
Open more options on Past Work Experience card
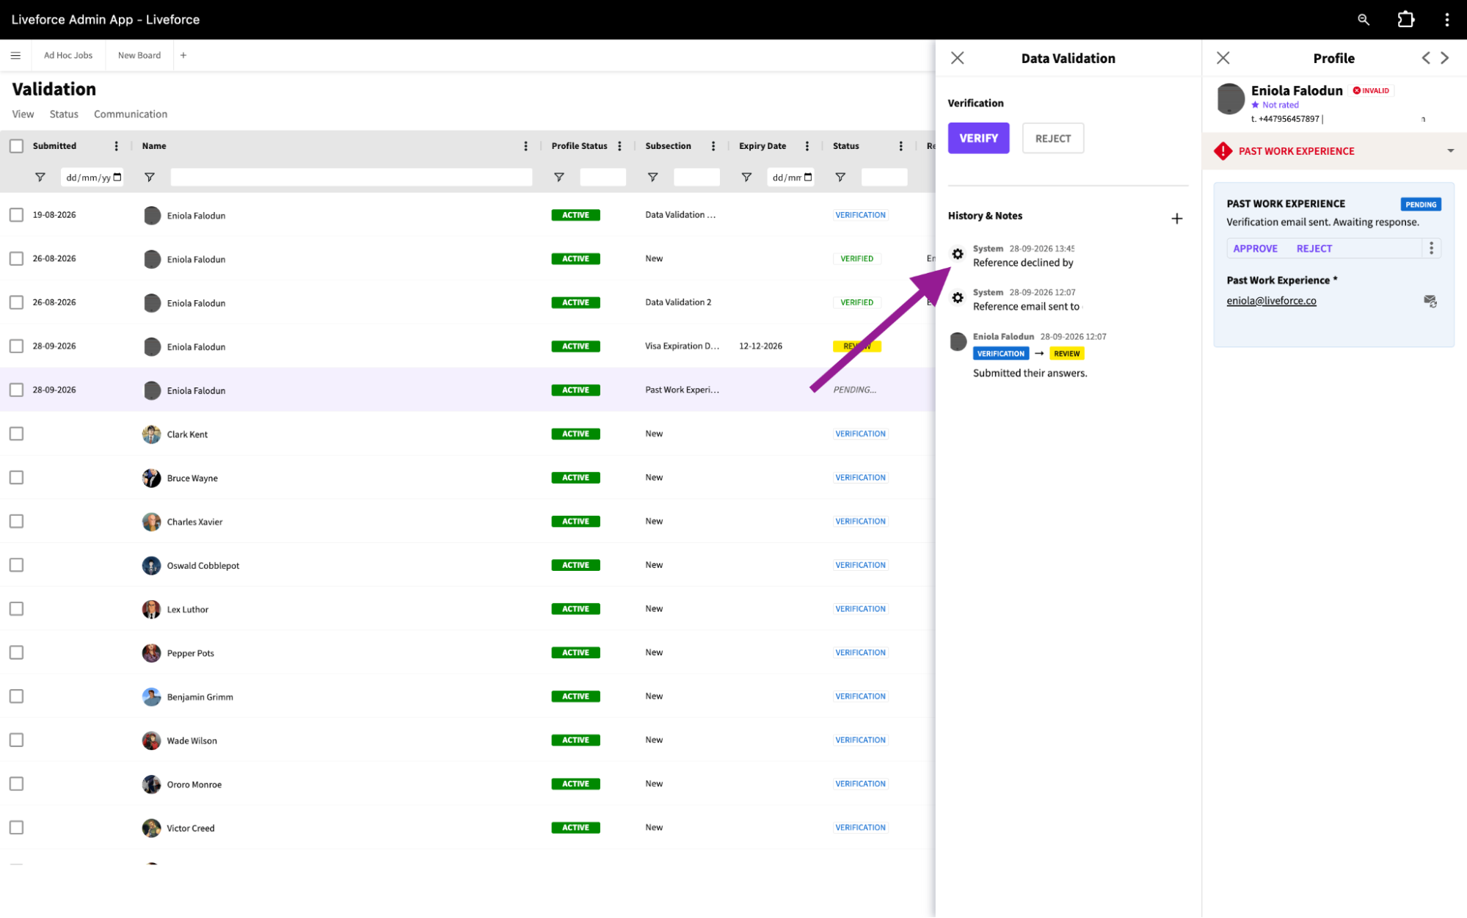pos(1431,248)
